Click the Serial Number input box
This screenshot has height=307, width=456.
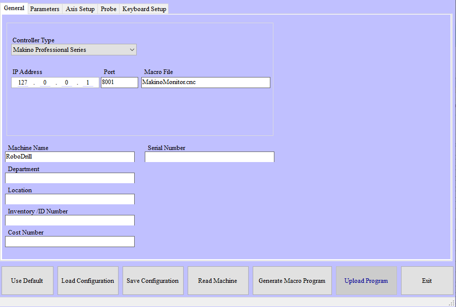point(209,157)
